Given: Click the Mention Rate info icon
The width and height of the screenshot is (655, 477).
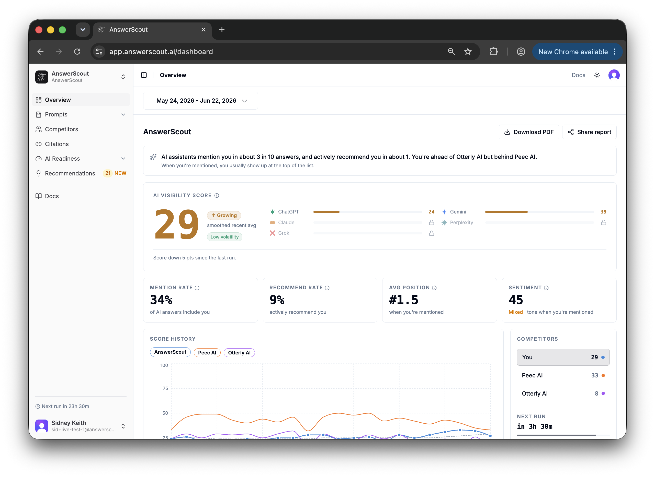Looking at the screenshot, I should click(197, 288).
